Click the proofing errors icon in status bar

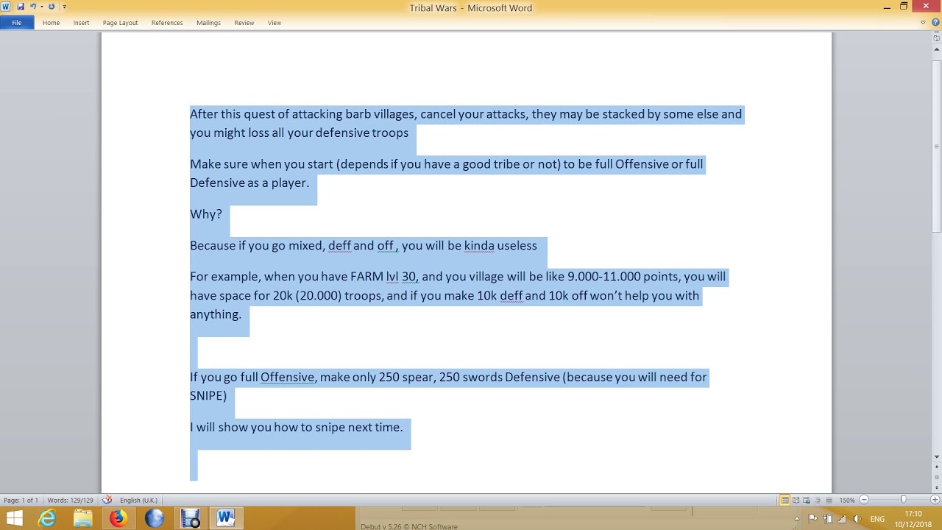(107, 500)
